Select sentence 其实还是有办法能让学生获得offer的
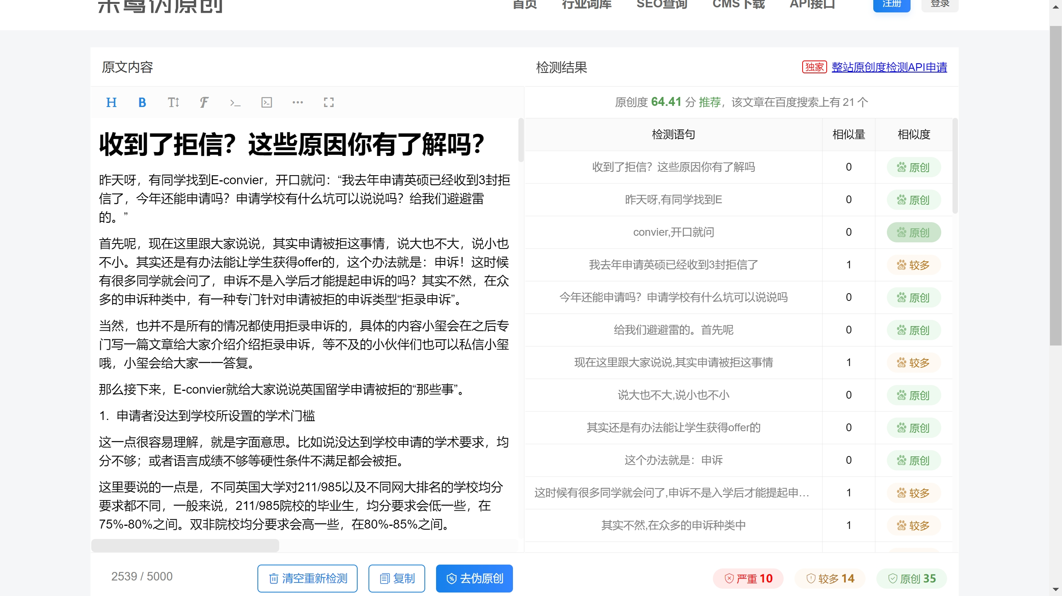 click(673, 428)
